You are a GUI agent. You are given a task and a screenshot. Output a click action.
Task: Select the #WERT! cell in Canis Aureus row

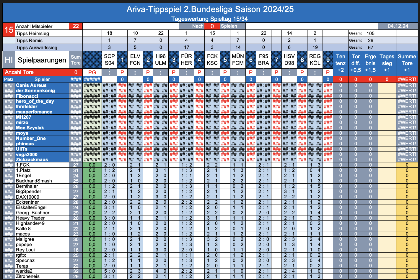pos(407,85)
